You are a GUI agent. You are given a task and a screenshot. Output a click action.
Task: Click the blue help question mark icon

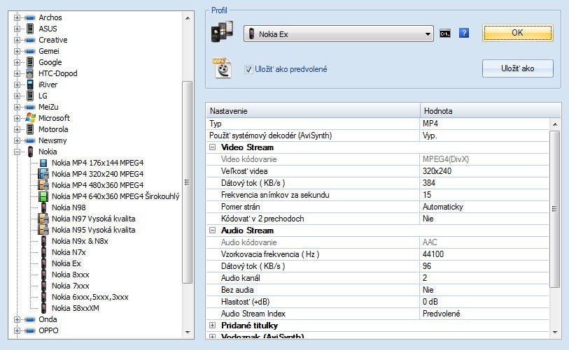point(463,33)
